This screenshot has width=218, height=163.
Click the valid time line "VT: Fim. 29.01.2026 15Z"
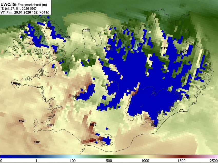click(x=19, y=12)
